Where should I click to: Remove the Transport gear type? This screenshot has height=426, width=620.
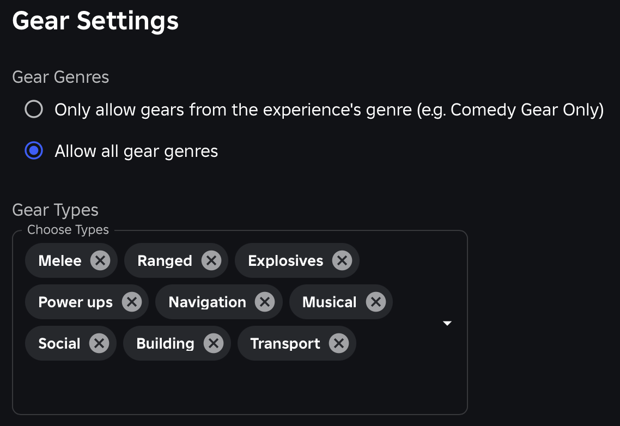pyautogui.click(x=339, y=343)
